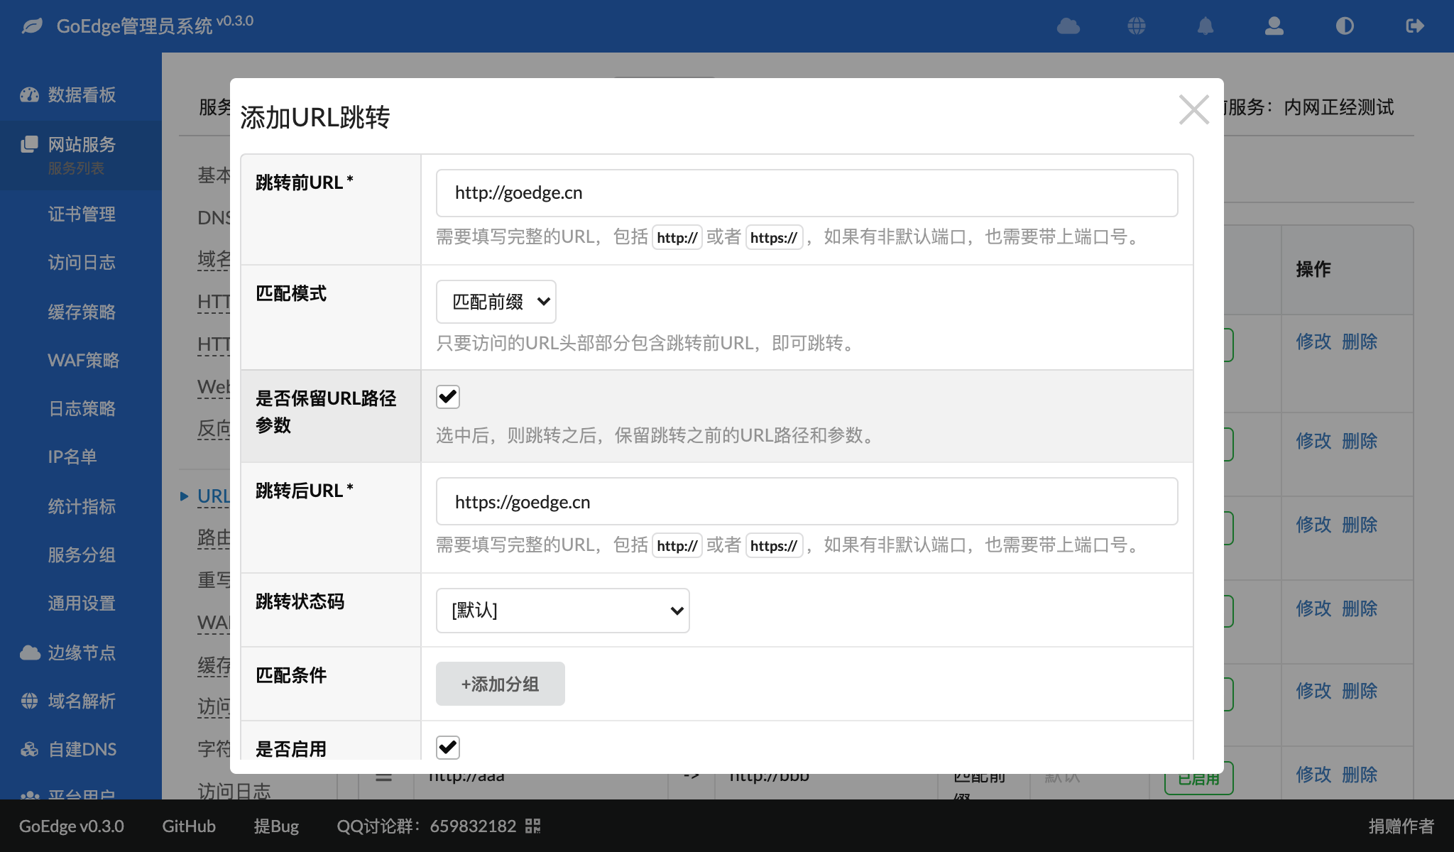Open 通用设置 in the sidebar
This screenshot has height=852, width=1454.
tap(82, 603)
